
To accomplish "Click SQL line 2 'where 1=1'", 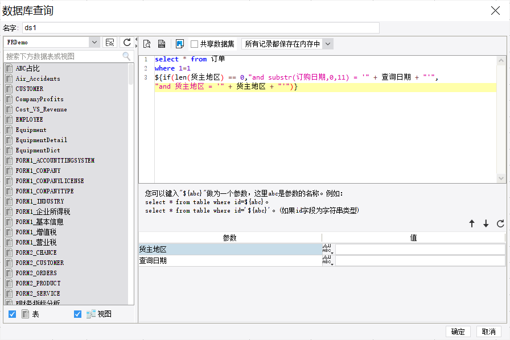I will click(x=172, y=68).
